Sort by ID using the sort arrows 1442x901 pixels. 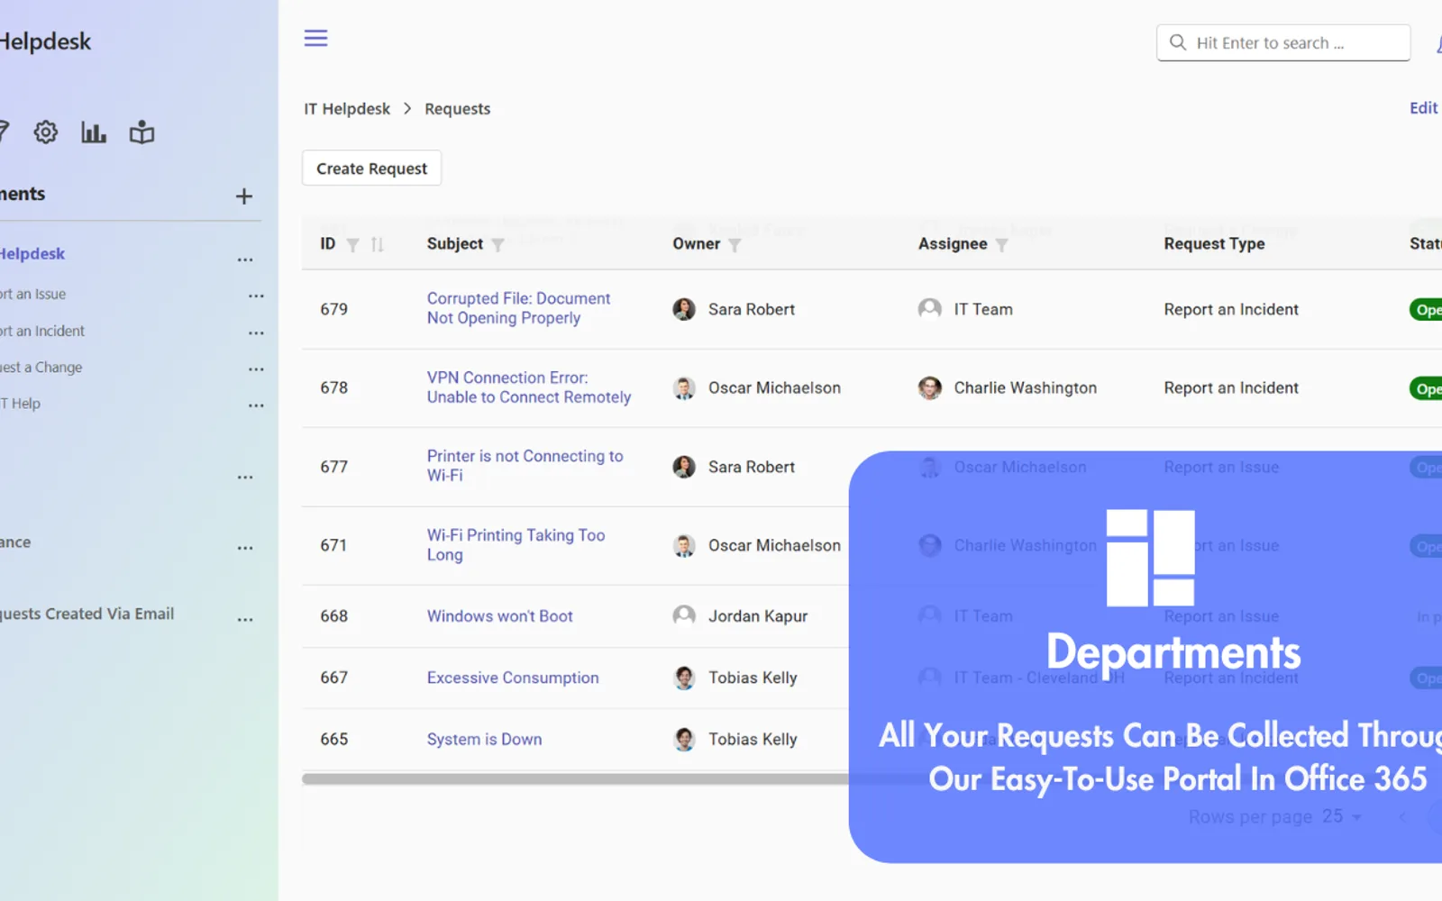point(378,245)
